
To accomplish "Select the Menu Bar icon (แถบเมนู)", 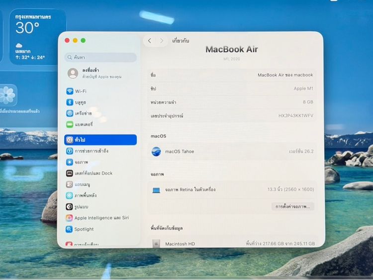I will pos(69,185).
